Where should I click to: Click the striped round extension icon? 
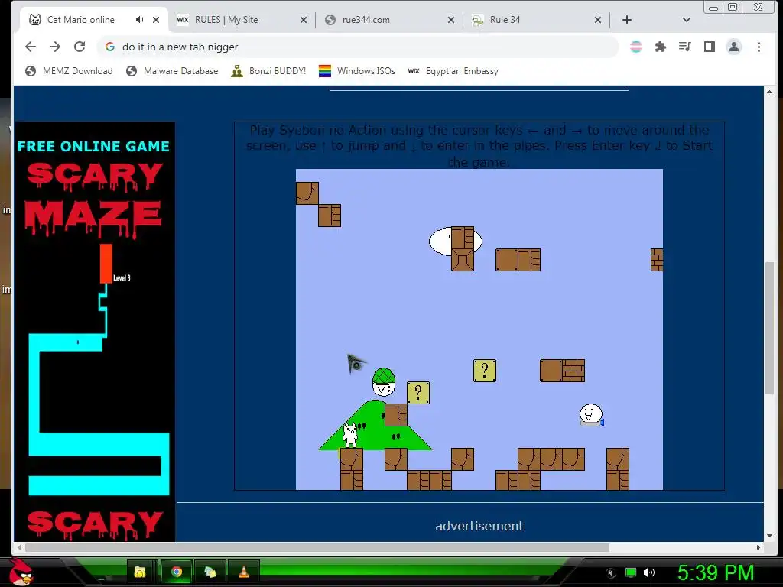click(636, 47)
